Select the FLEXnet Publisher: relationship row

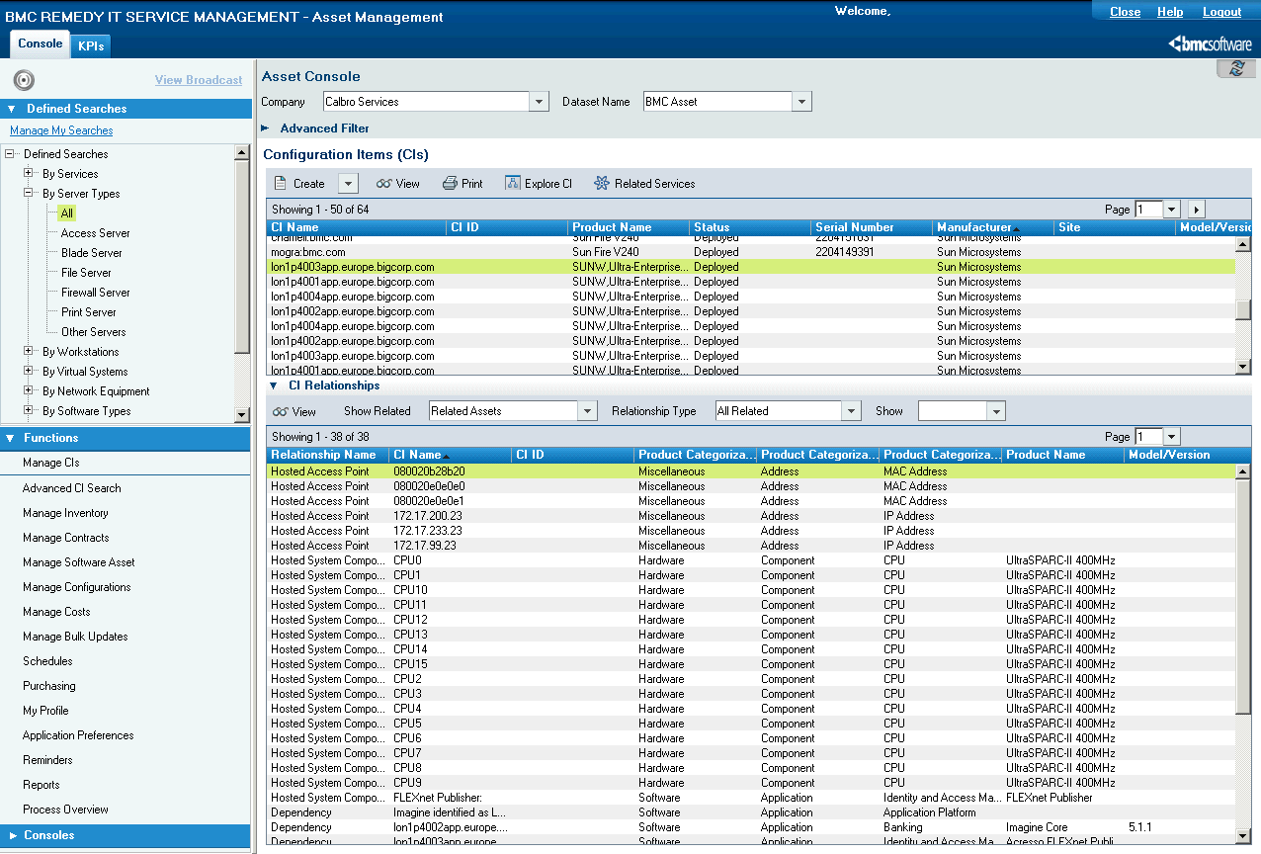pyautogui.click(x=751, y=798)
